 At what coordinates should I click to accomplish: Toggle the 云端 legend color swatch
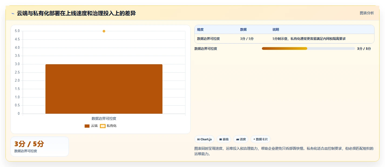click(x=87, y=126)
